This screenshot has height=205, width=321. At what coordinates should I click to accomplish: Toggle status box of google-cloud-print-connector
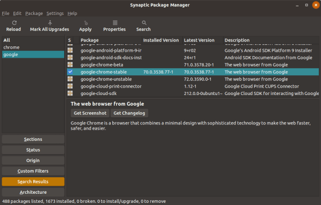(70, 86)
